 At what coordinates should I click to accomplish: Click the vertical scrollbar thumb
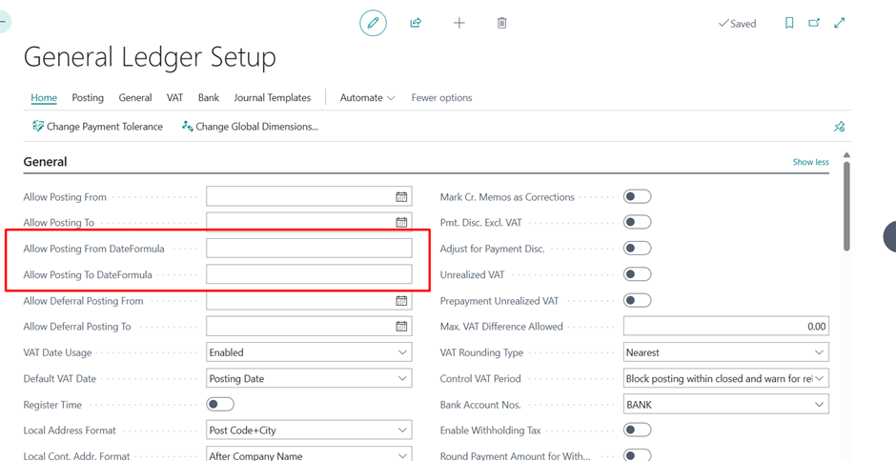pos(846,207)
